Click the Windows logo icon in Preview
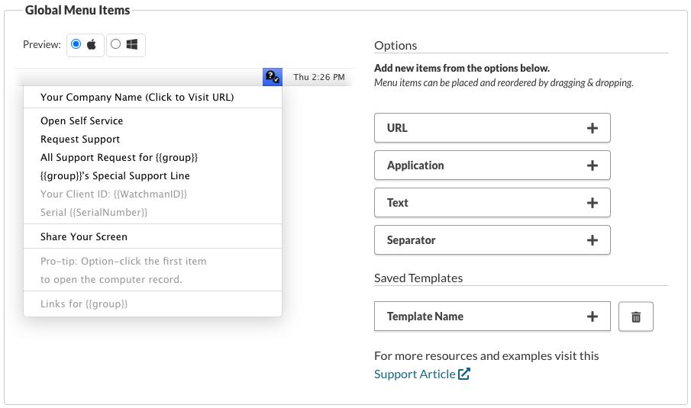The width and height of the screenshot is (691, 408). [132, 44]
